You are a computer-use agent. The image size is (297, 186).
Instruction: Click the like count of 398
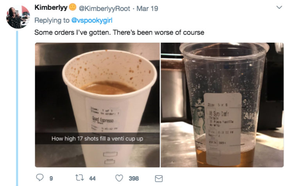tap(134, 179)
